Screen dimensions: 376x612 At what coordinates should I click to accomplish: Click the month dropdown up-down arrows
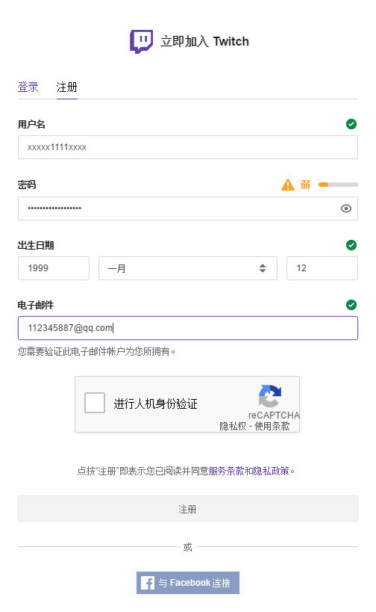pyautogui.click(x=262, y=268)
